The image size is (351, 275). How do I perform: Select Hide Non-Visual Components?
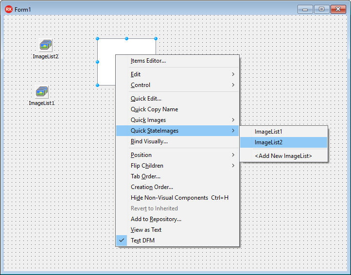tap(177, 198)
